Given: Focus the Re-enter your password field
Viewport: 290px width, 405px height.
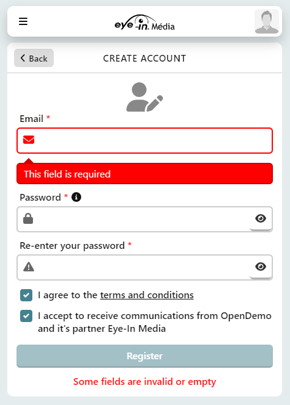Looking at the screenshot, I should (145, 267).
